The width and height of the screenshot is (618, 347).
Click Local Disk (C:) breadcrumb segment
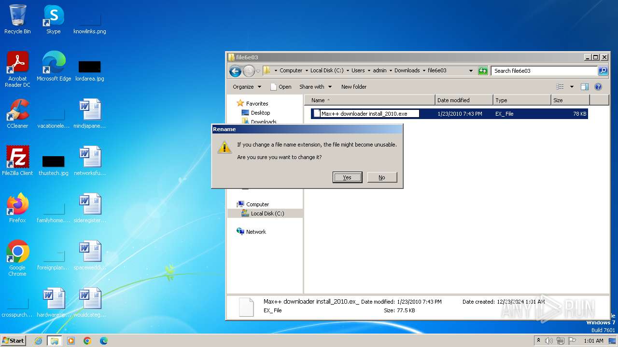tap(327, 70)
